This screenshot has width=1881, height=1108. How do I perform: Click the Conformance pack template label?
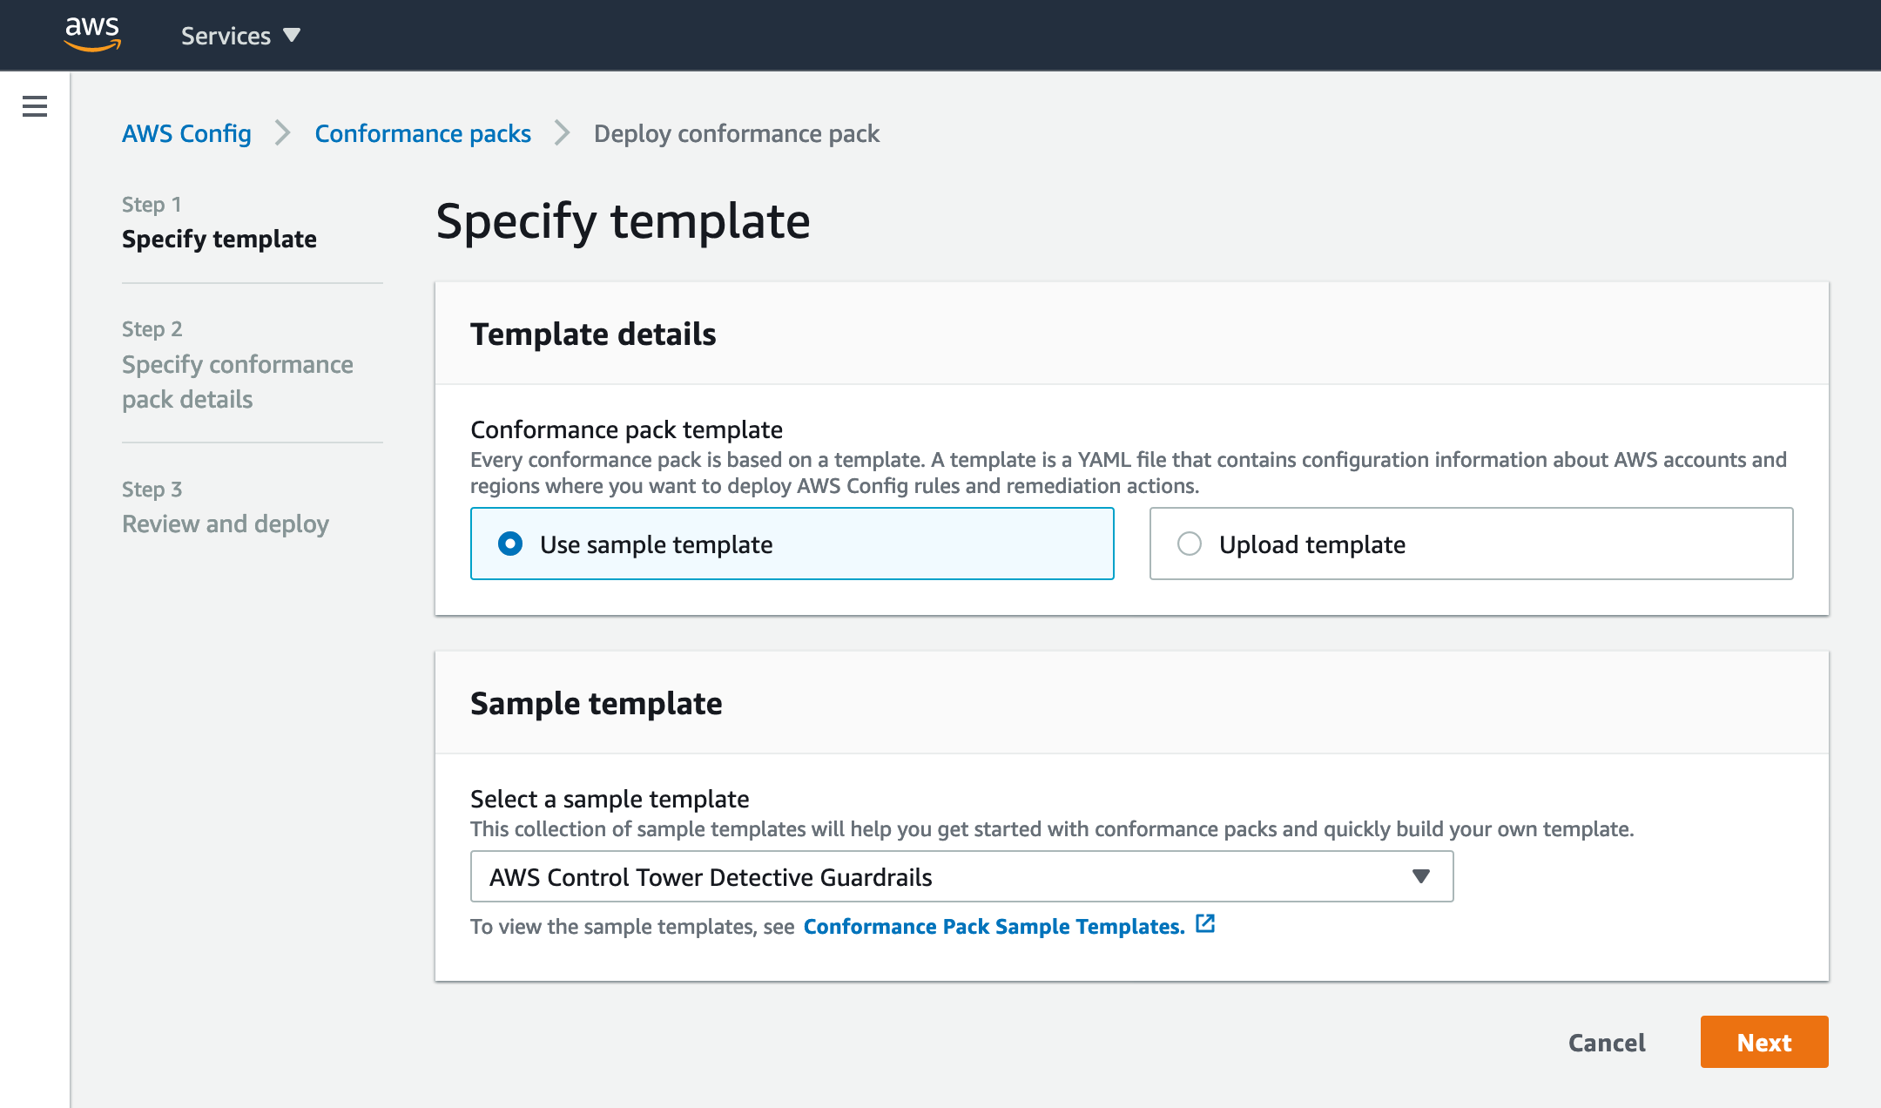(x=626, y=429)
